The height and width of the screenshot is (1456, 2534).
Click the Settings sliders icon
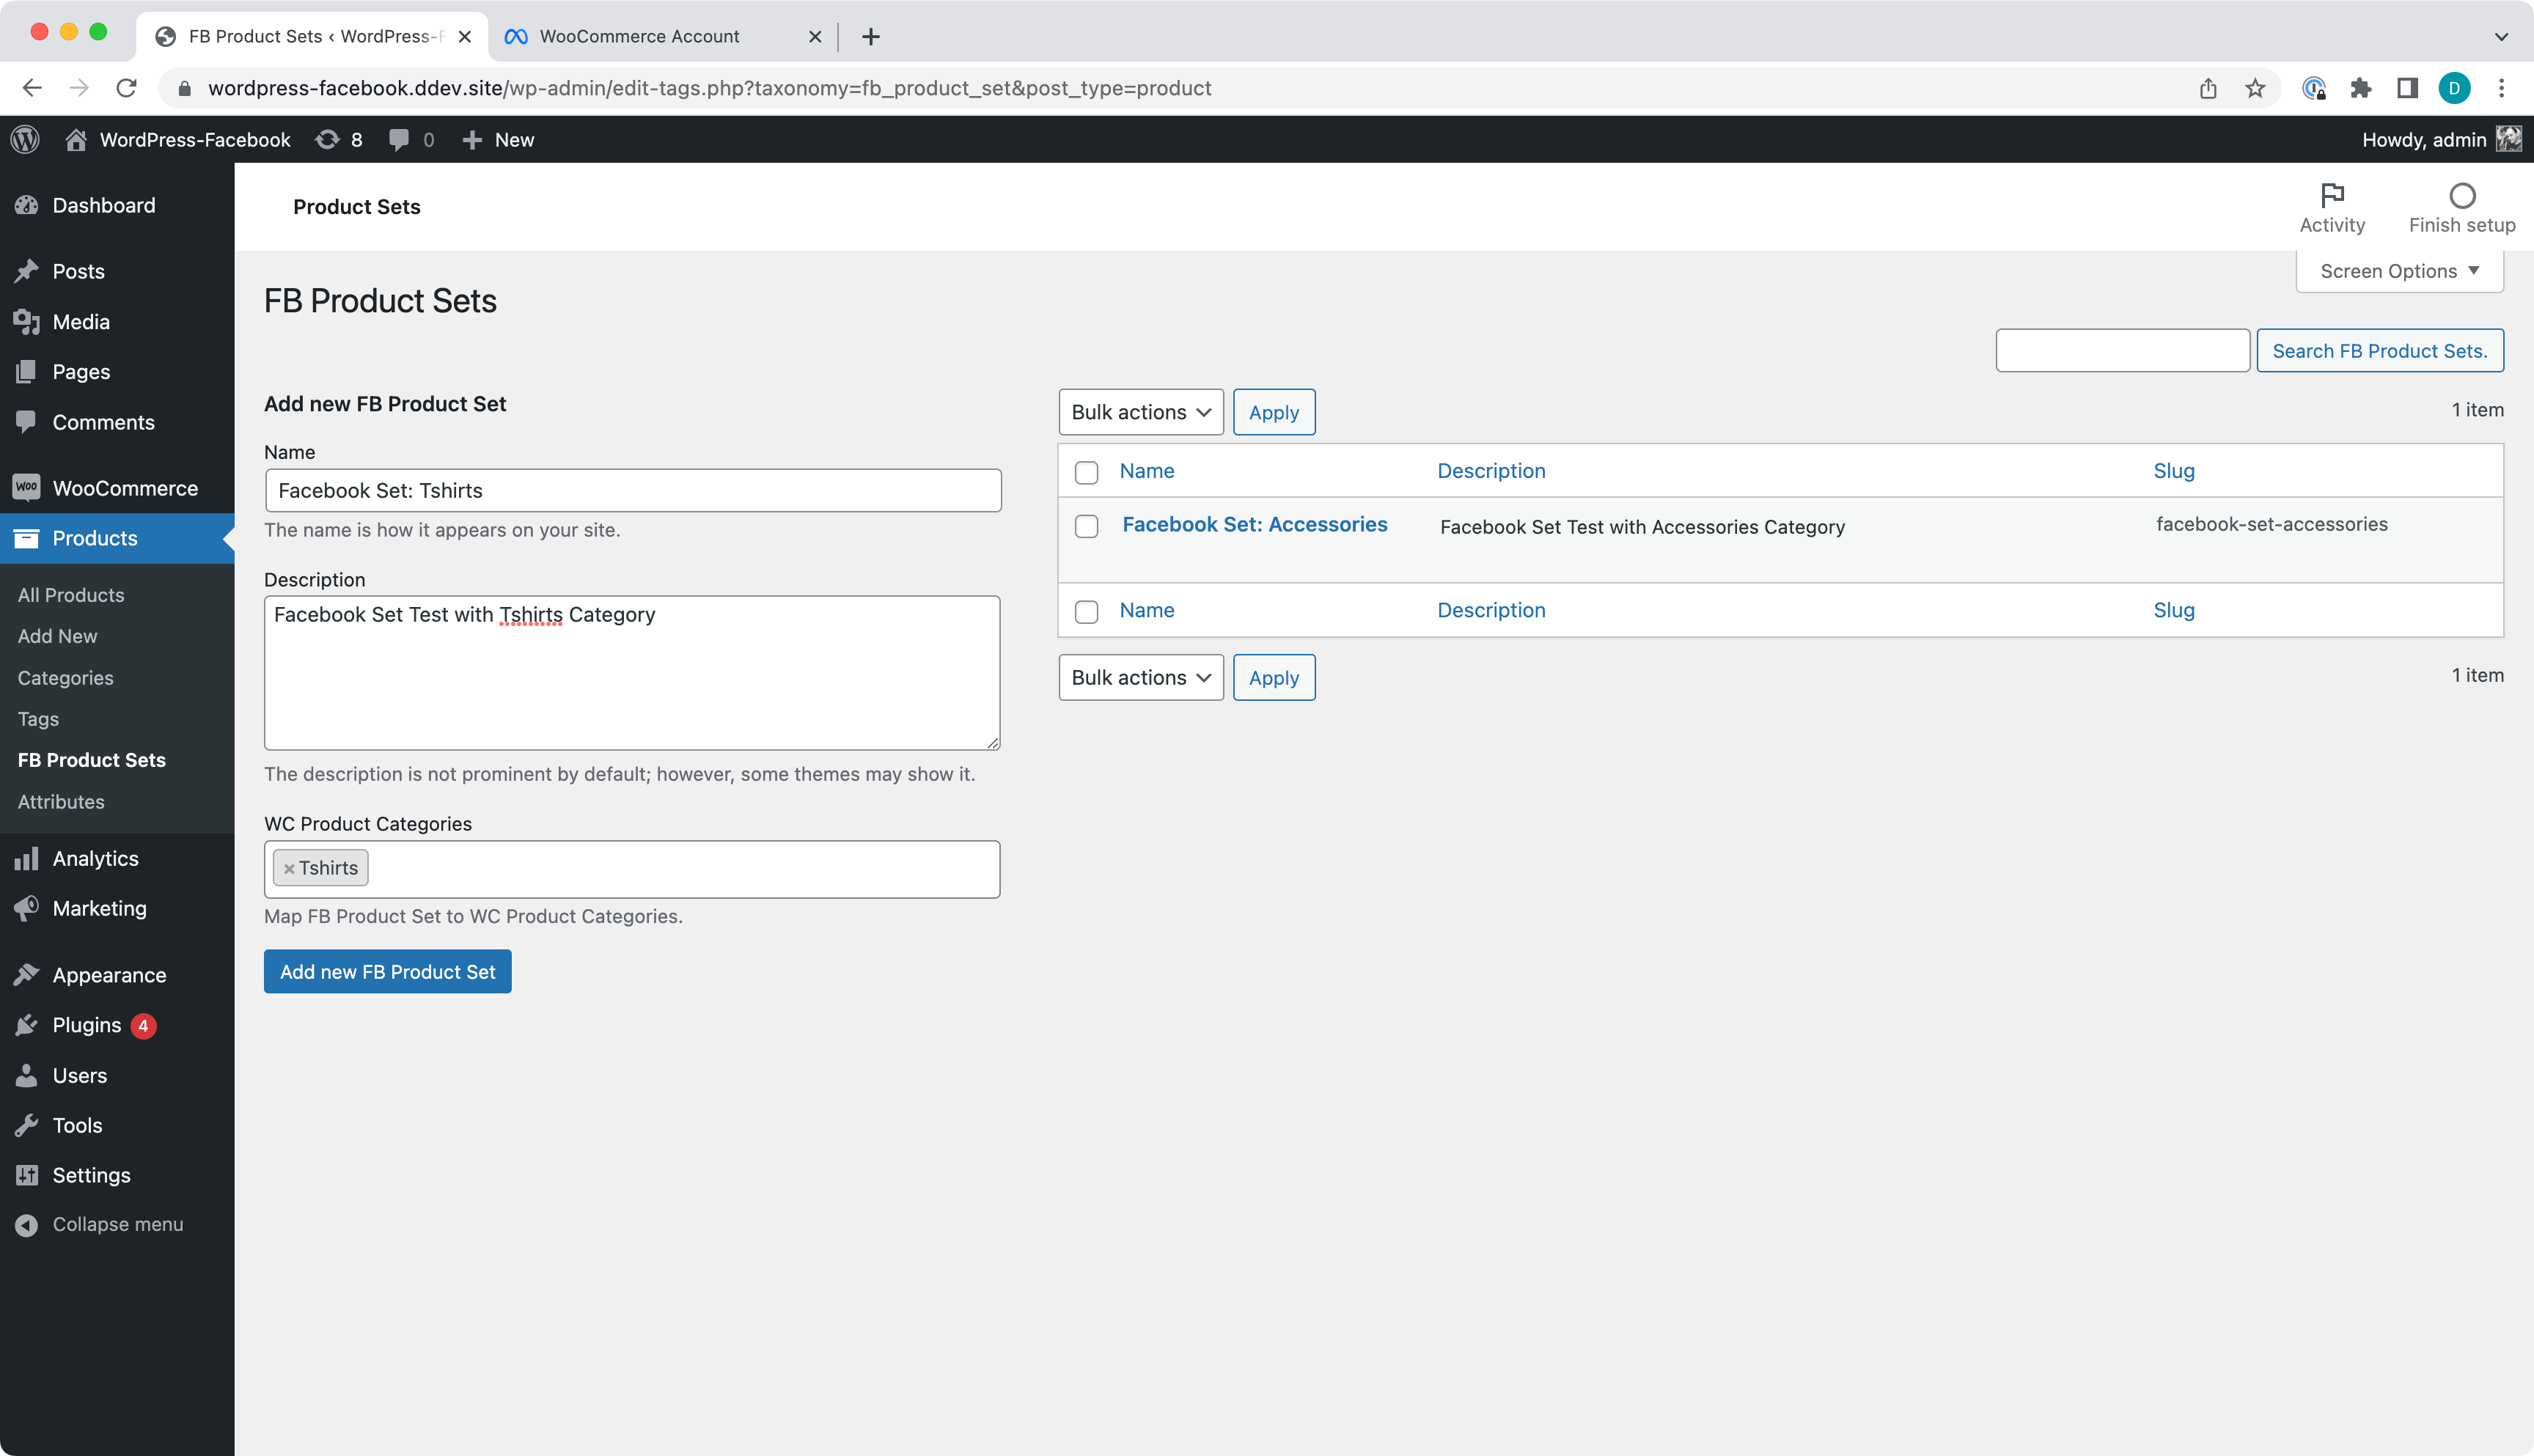click(x=27, y=1175)
